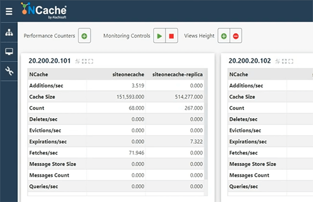Select Deletes/sec row in 20.200.20.102 panel
This screenshot has width=313, height=202.
pyautogui.click(x=270, y=119)
